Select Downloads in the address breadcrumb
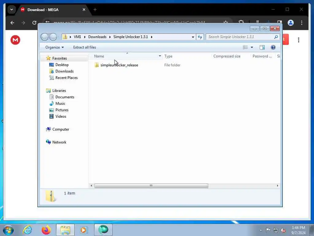This screenshot has width=314, height=236. 97,37
